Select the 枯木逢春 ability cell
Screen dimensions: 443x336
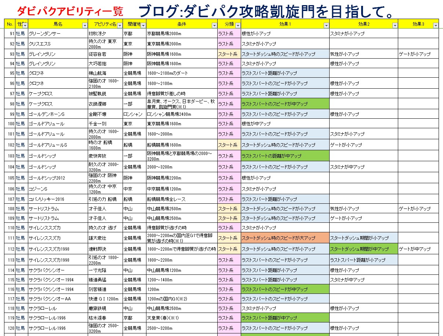(105, 318)
